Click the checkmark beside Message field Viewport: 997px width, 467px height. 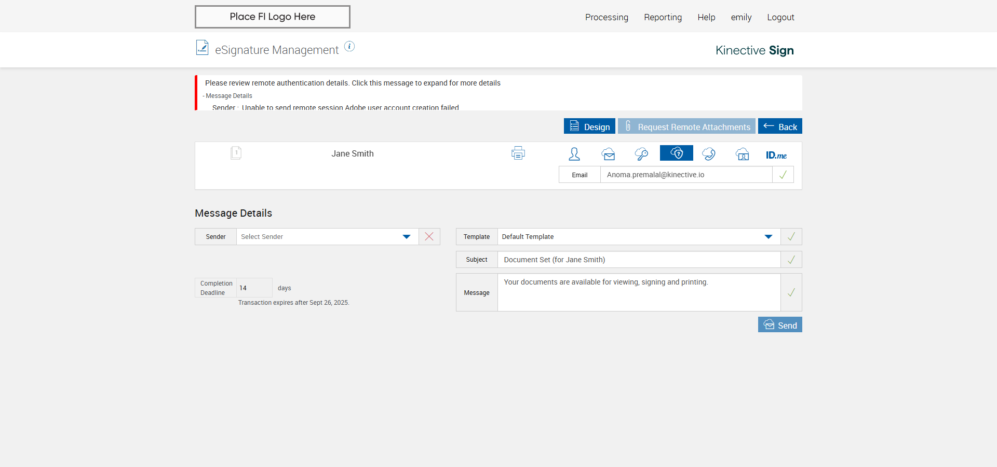coord(791,292)
